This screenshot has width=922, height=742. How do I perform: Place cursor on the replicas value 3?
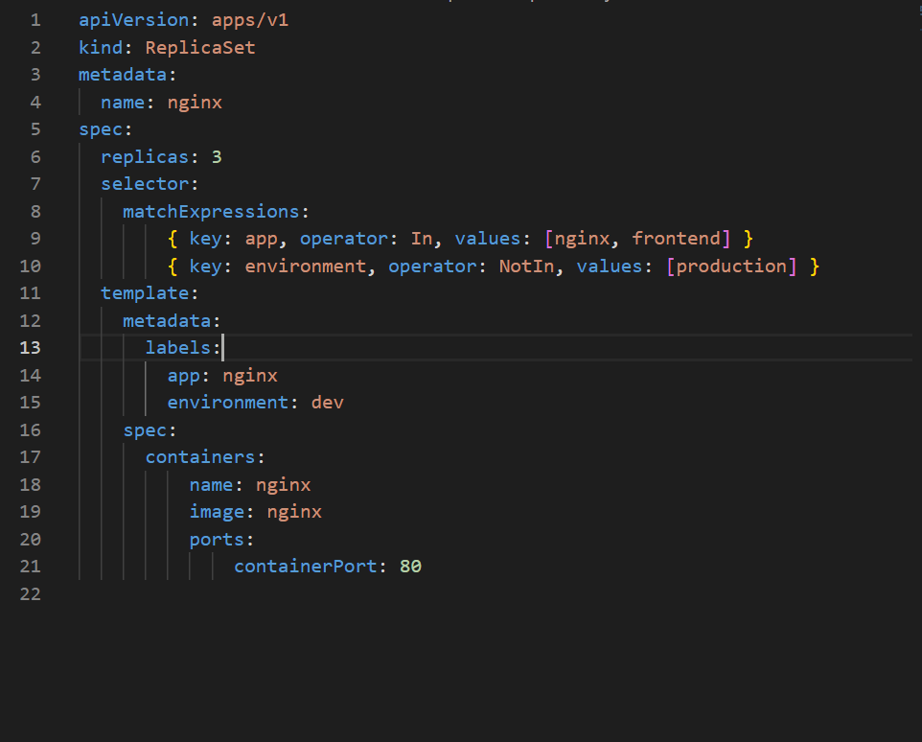click(217, 156)
